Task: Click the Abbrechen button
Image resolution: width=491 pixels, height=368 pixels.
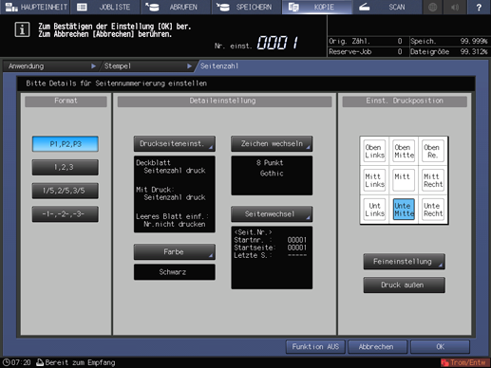Action: [x=377, y=347]
